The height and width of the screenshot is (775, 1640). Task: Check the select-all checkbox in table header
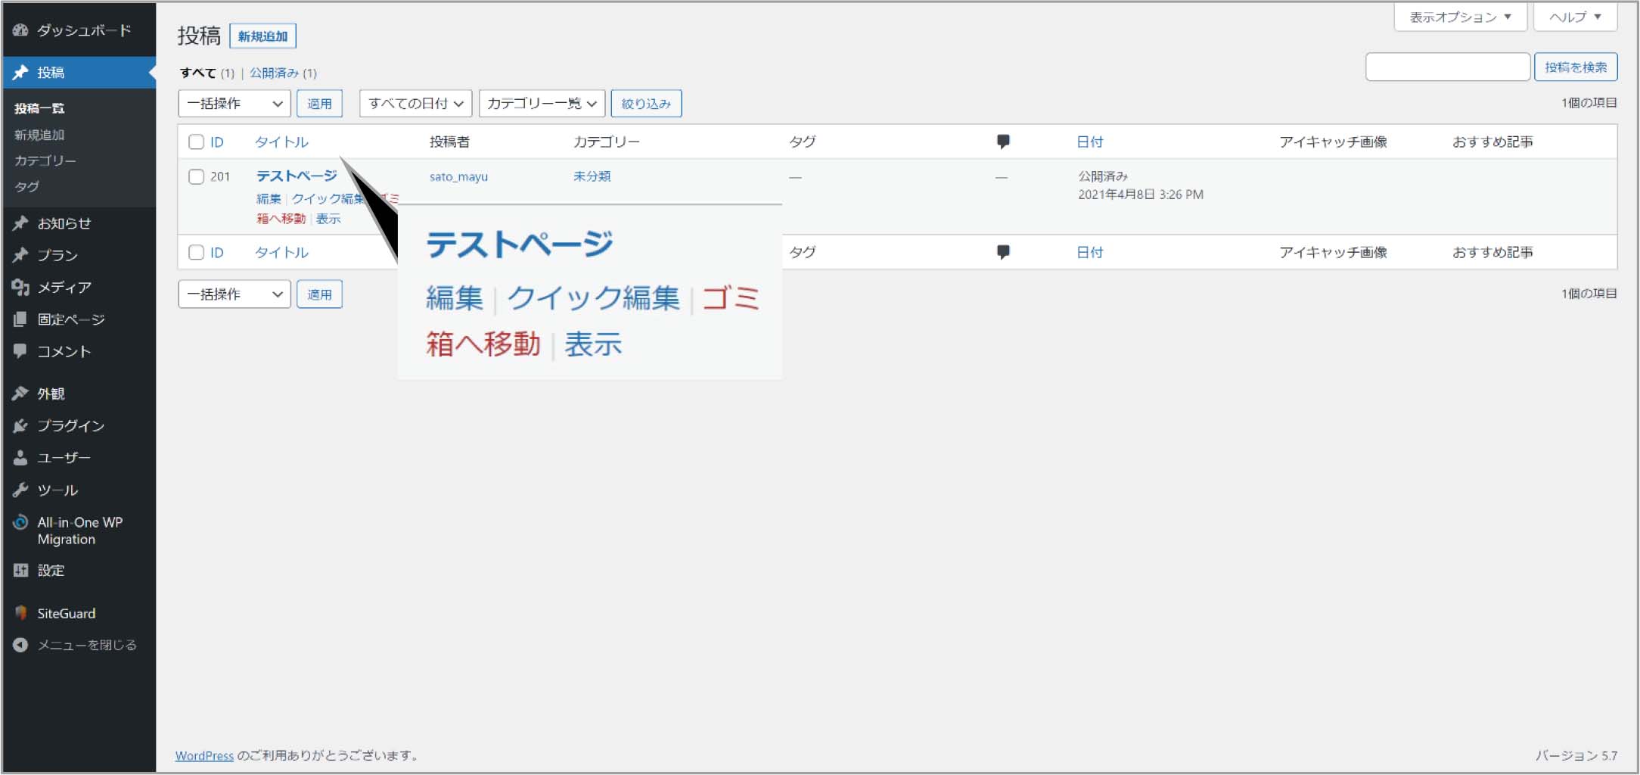[x=197, y=142]
